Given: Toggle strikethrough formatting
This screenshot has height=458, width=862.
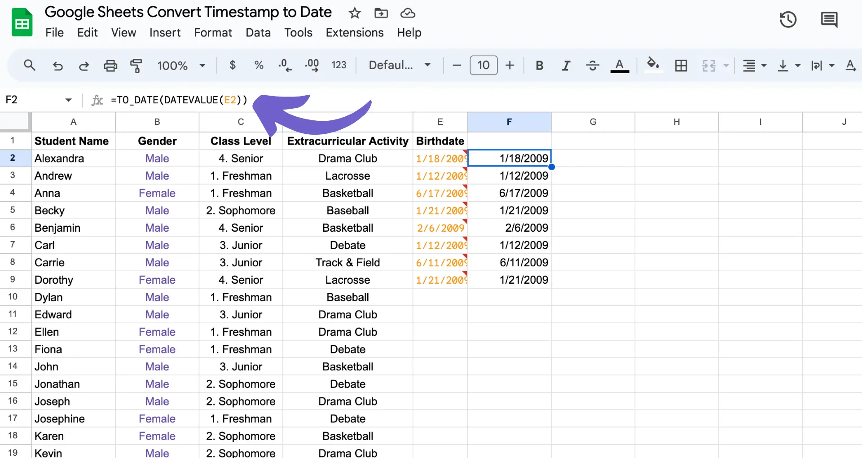Looking at the screenshot, I should click(593, 66).
